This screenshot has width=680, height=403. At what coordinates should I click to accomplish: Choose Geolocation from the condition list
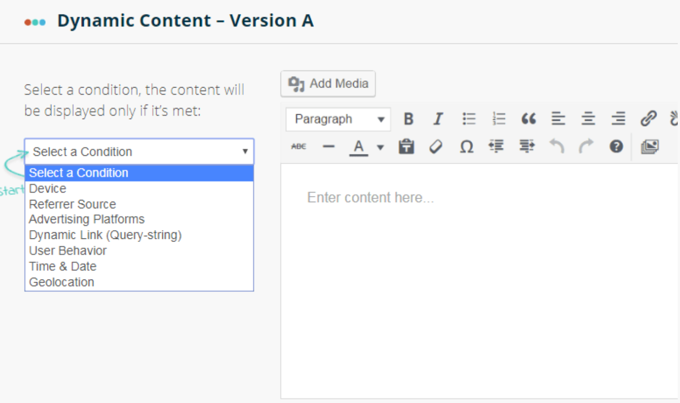[62, 282]
